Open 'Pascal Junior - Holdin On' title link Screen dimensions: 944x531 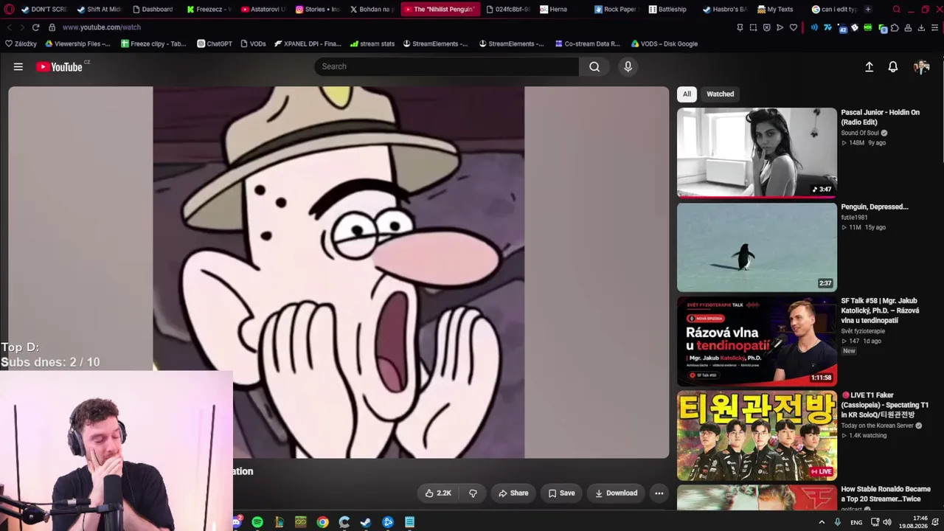(x=880, y=117)
